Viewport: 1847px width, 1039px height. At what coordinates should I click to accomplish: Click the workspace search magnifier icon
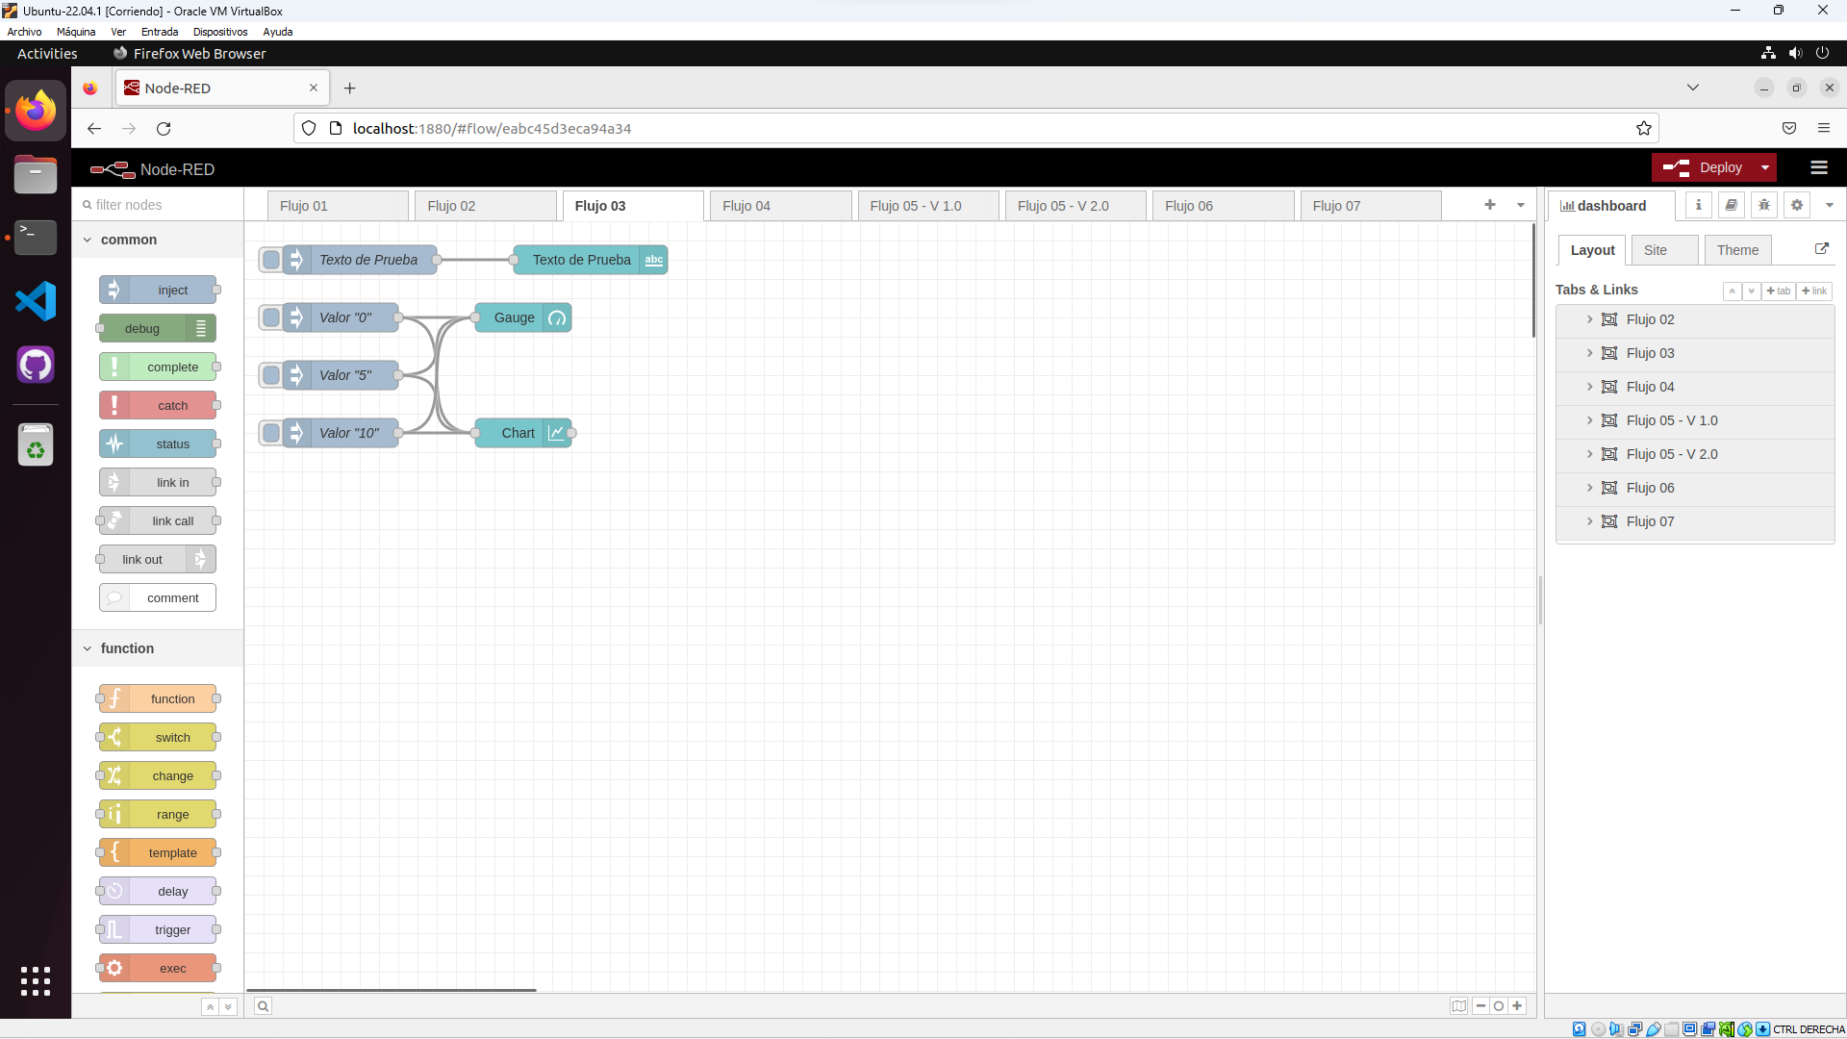tap(263, 1006)
